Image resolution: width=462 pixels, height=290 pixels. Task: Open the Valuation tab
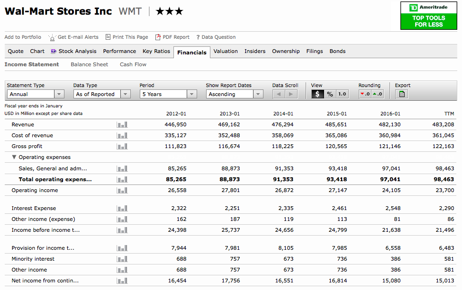coord(226,51)
